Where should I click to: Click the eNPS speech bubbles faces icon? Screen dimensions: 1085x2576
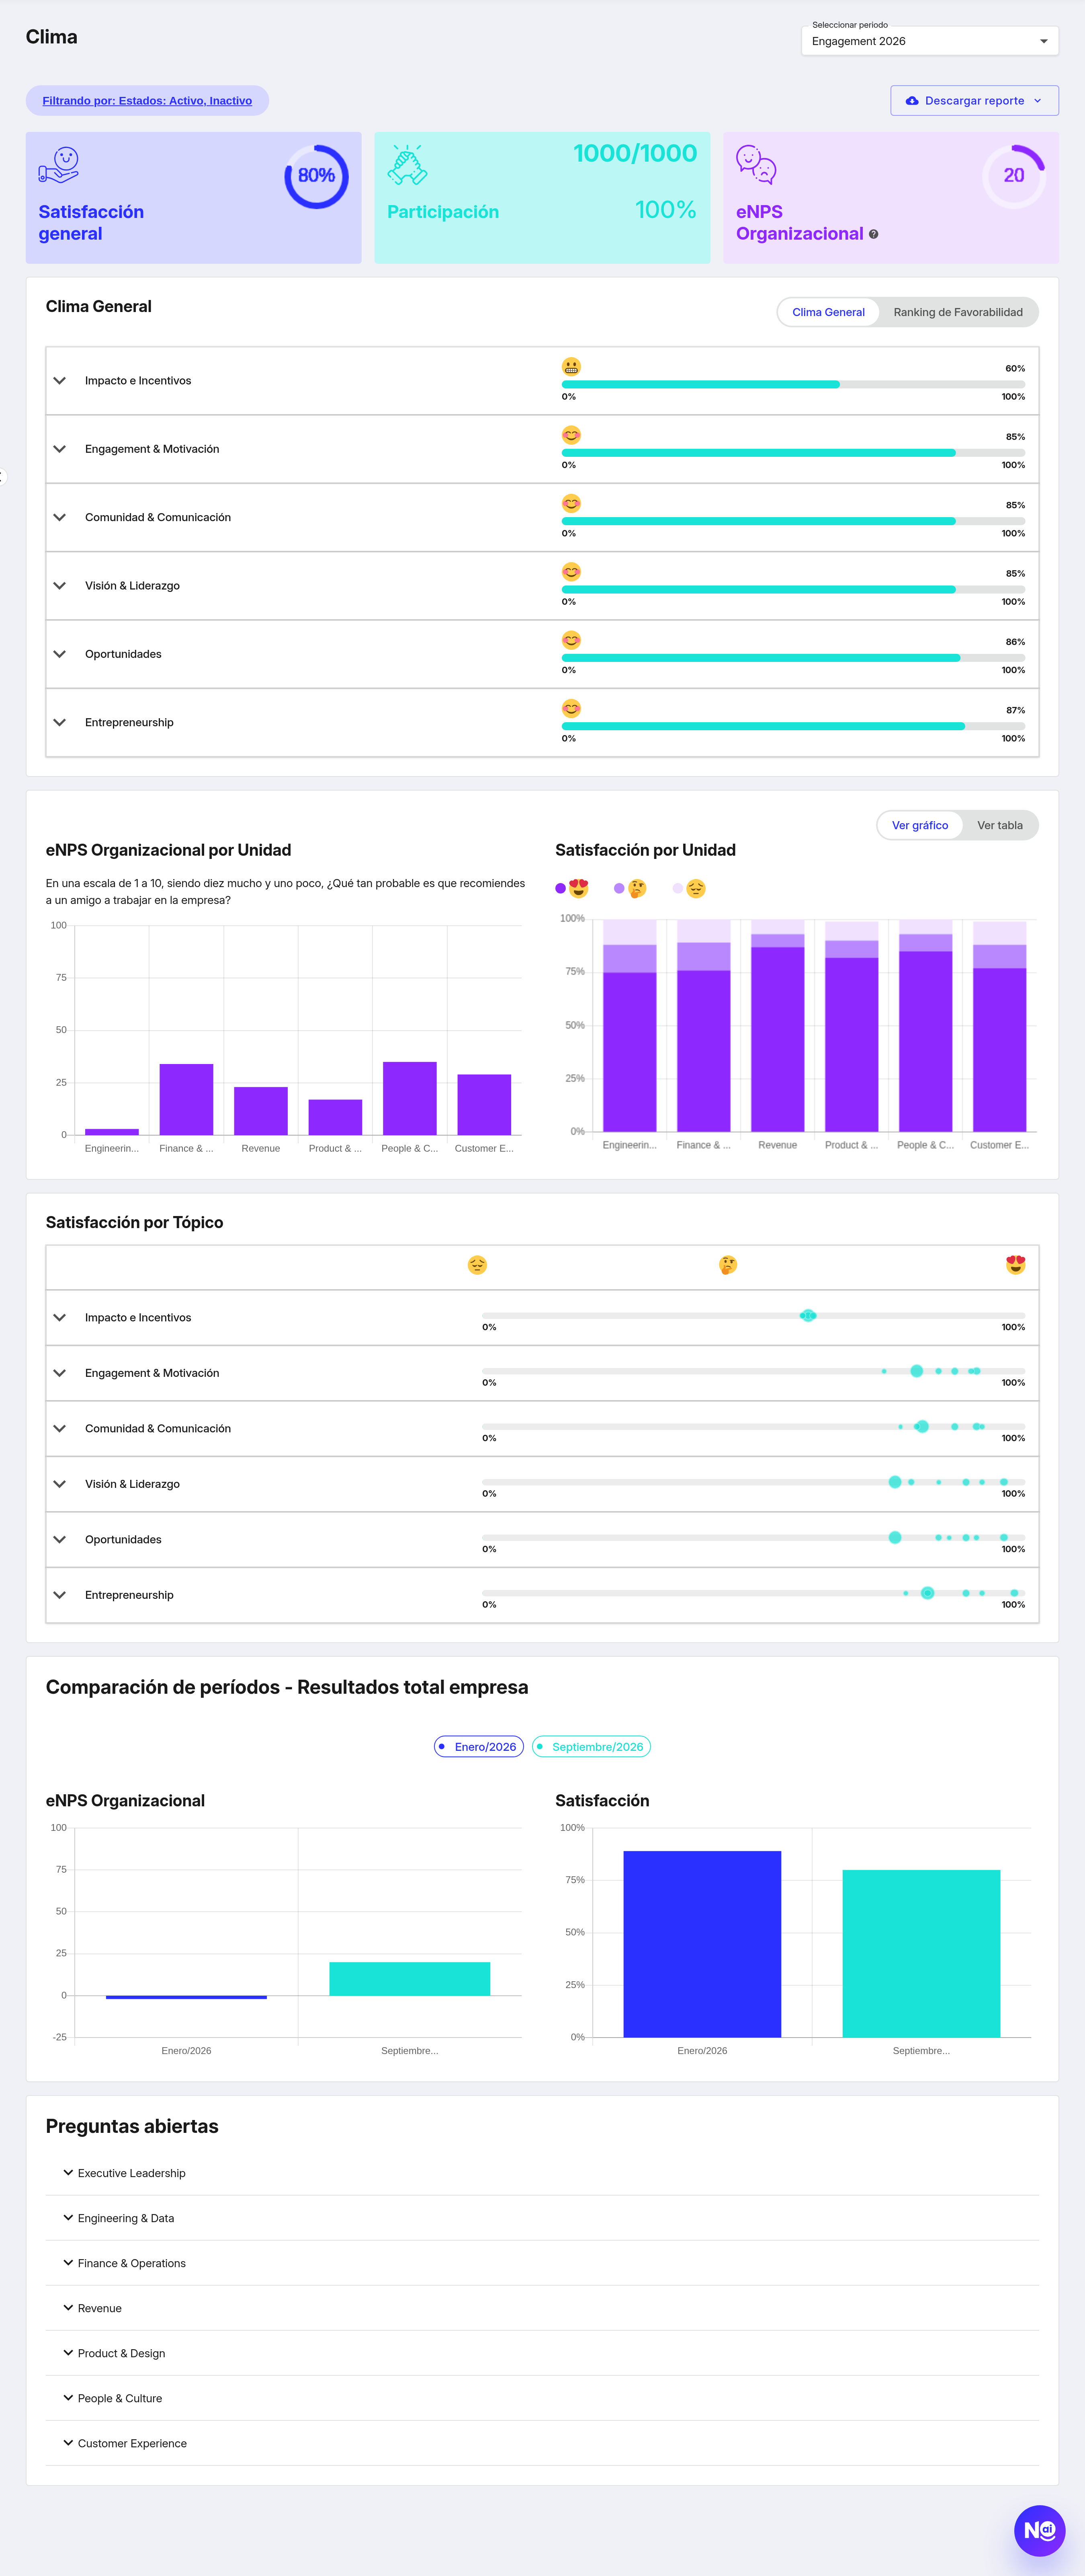pyautogui.click(x=755, y=165)
